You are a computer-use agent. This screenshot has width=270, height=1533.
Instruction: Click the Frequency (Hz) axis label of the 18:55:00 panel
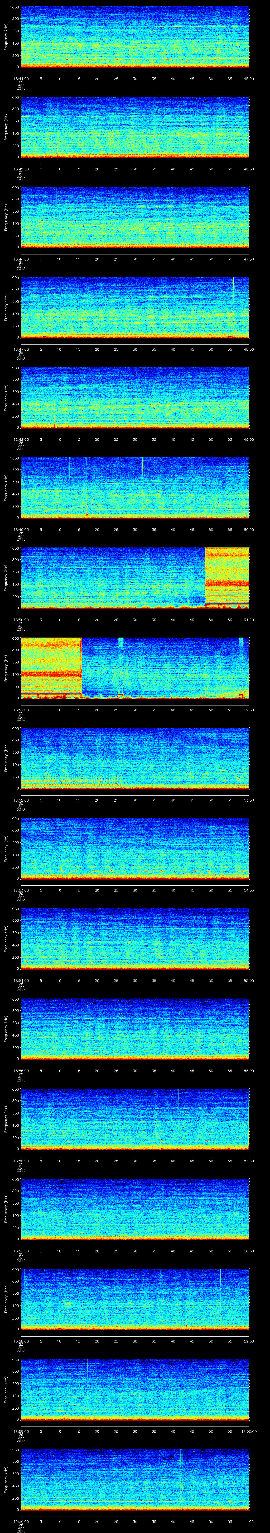[6, 1029]
